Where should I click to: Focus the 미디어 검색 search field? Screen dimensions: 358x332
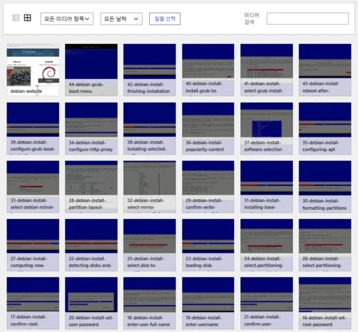(x=307, y=19)
